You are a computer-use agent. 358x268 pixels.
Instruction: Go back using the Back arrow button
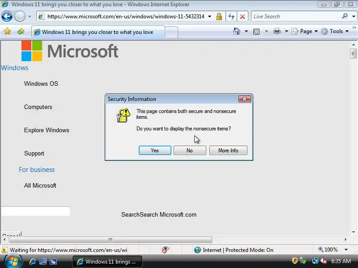pyautogui.click(x=7, y=17)
